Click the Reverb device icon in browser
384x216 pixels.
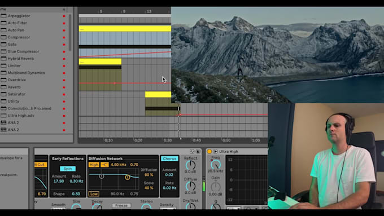point(3,87)
